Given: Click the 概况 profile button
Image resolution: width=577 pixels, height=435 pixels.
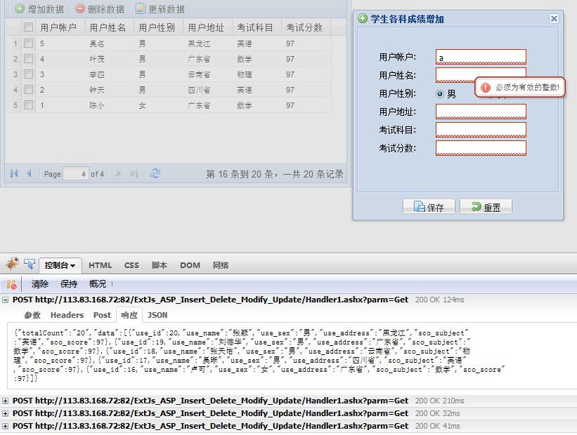Looking at the screenshot, I should click(x=98, y=284).
